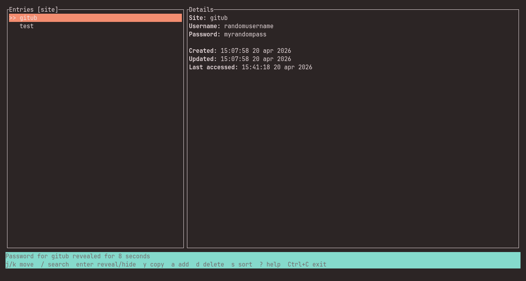Screen dimensions: 526x281
Task: Click the 'j/k move' shortcut hint
Action: coord(20,265)
